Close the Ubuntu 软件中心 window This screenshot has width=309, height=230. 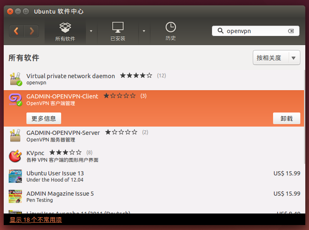click(x=10, y=11)
